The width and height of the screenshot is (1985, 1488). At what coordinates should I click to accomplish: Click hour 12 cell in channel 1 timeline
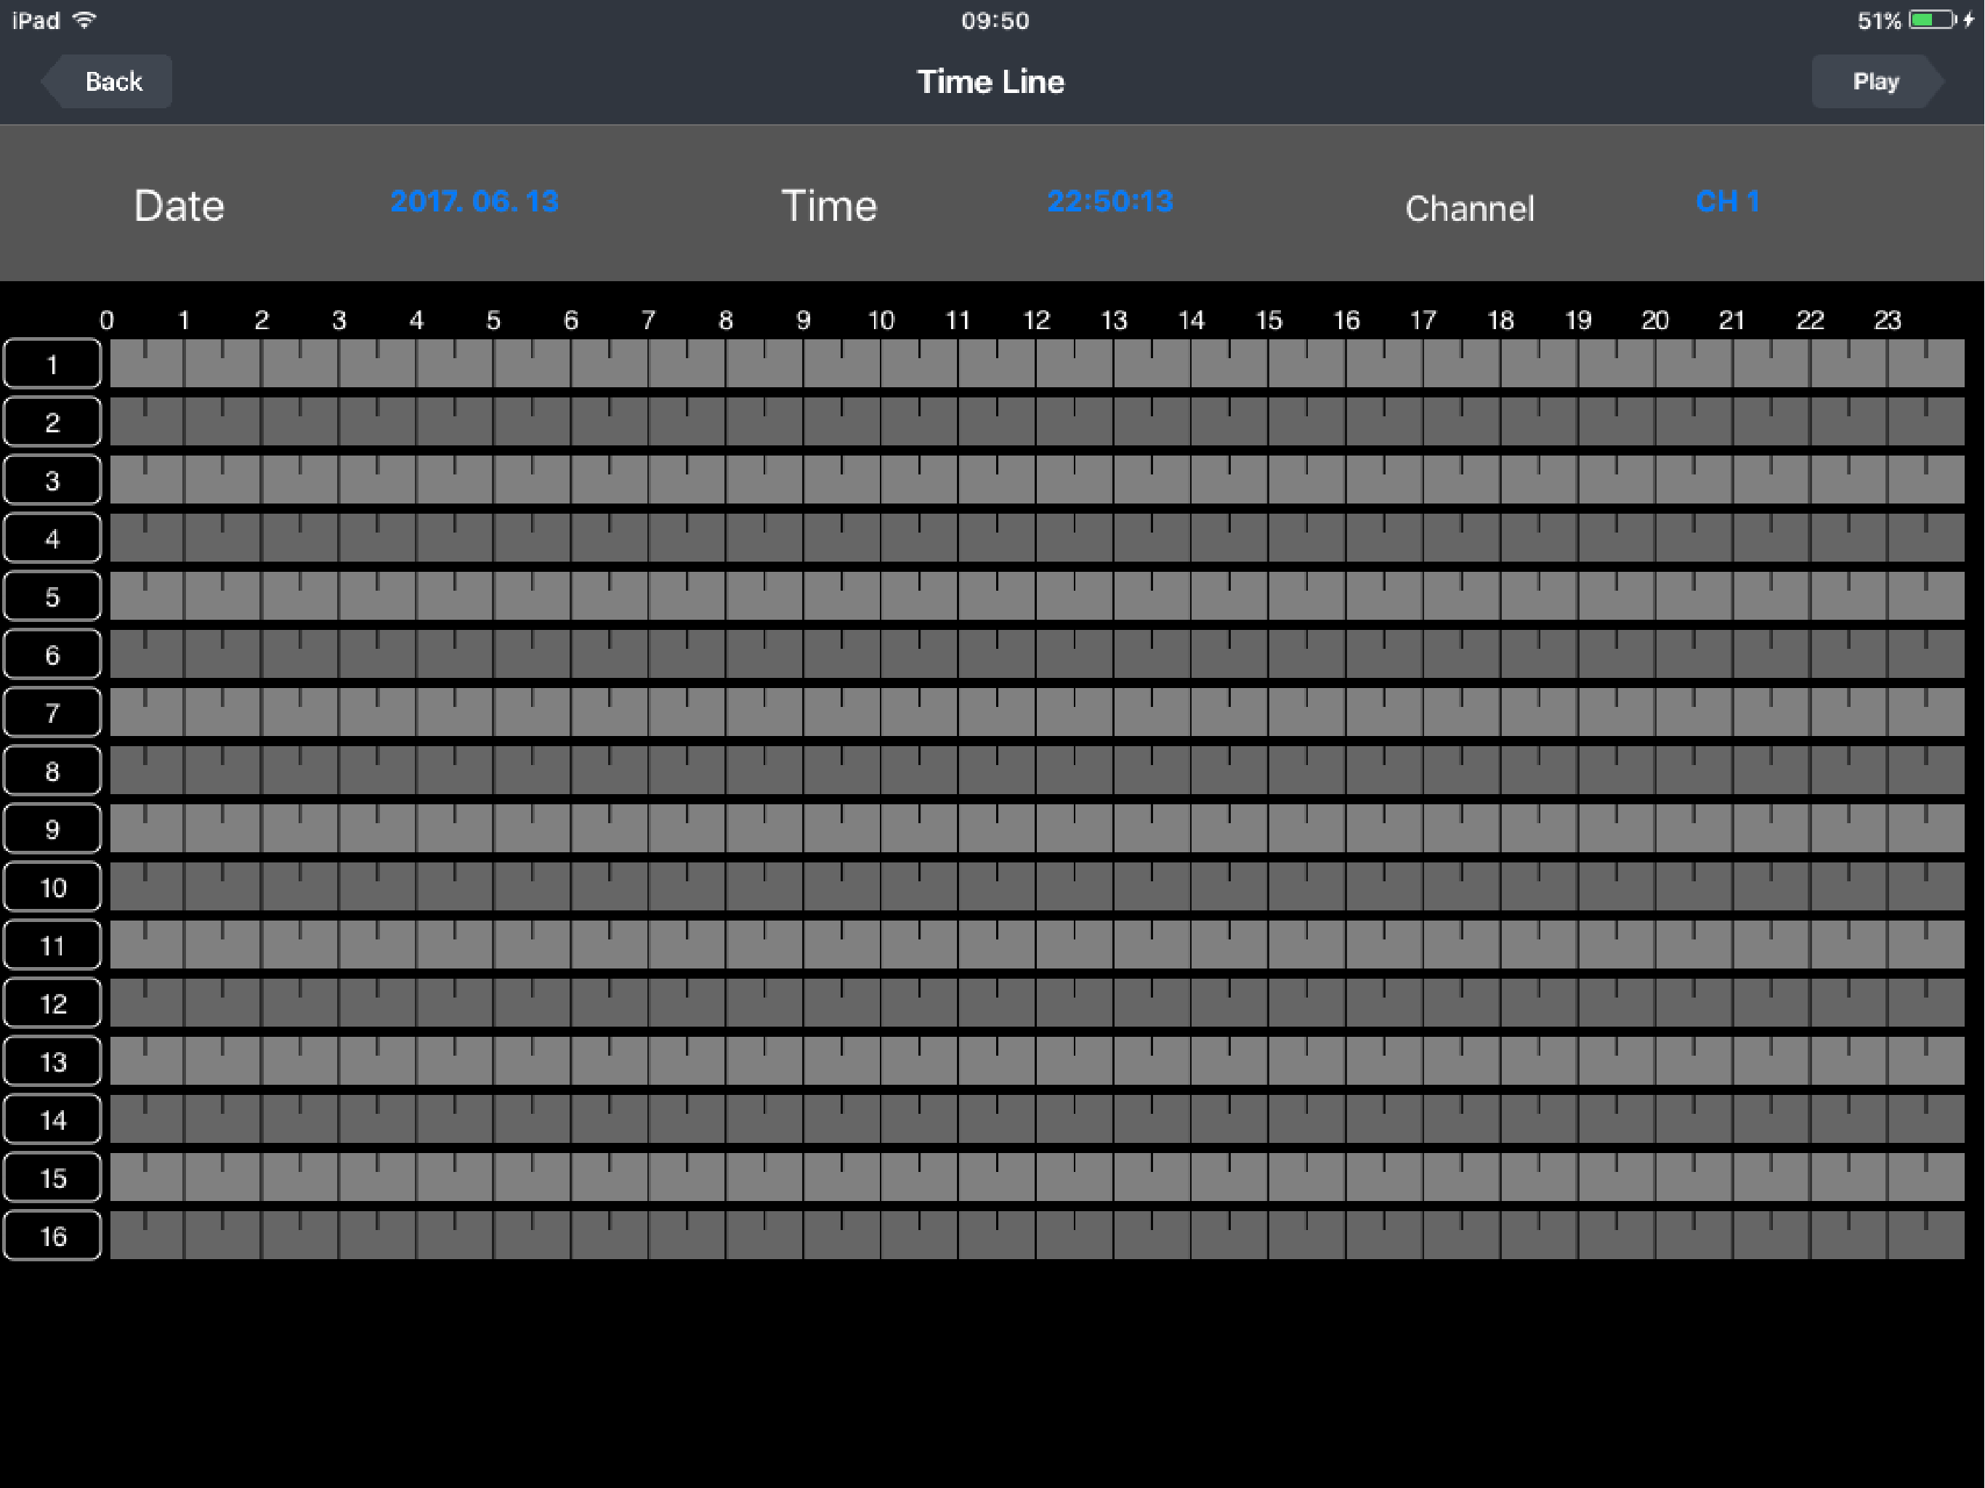click(x=1074, y=363)
